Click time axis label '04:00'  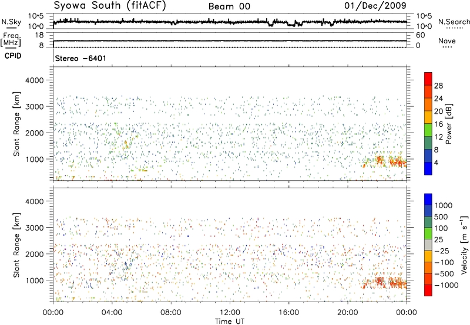112,313
